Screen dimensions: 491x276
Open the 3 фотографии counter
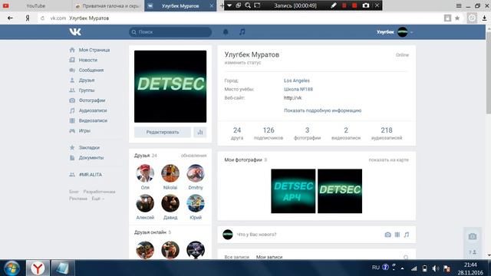307,133
